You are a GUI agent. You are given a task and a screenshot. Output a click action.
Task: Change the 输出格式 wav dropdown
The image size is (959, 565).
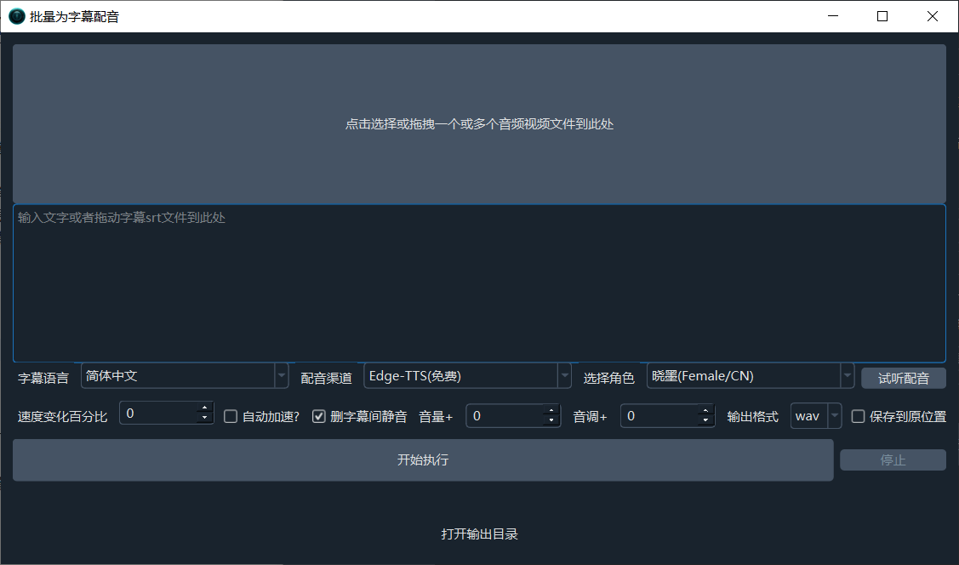(x=816, y=416)
